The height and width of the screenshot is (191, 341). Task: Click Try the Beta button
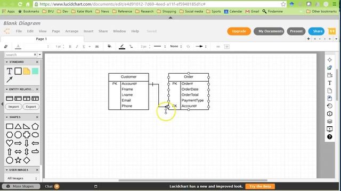coord(260,186)
